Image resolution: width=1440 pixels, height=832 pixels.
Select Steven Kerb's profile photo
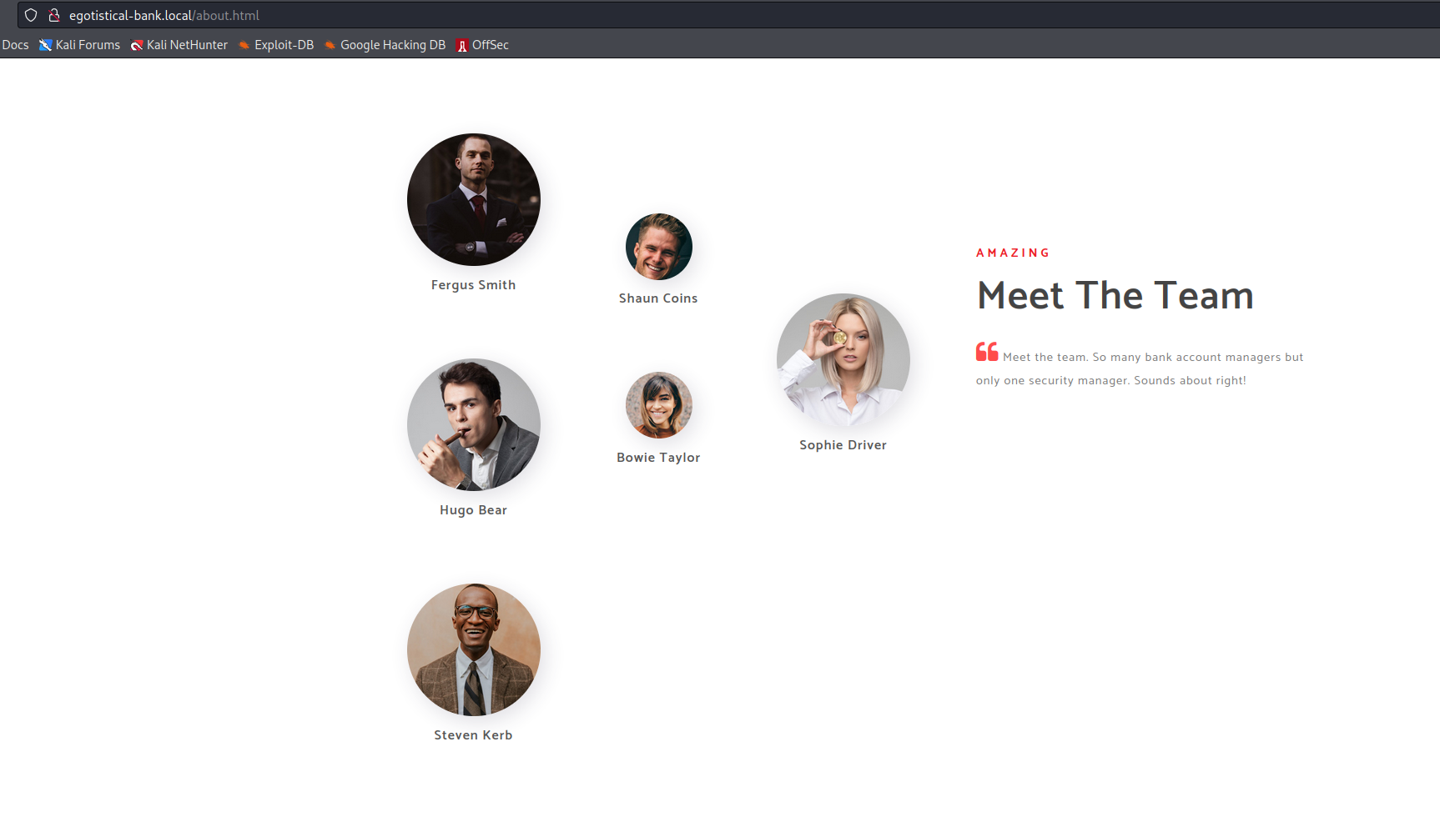(x=473, y=650)
